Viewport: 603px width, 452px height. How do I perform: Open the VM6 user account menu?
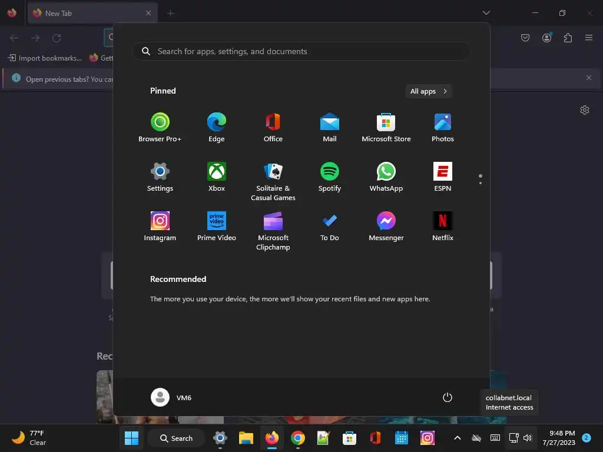tap(171, 397)
